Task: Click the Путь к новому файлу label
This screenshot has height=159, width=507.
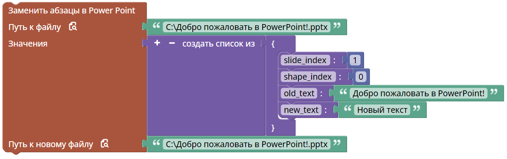Action: pos(51,144)
